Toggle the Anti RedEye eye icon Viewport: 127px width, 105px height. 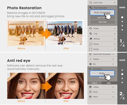[x=90, y=69]
